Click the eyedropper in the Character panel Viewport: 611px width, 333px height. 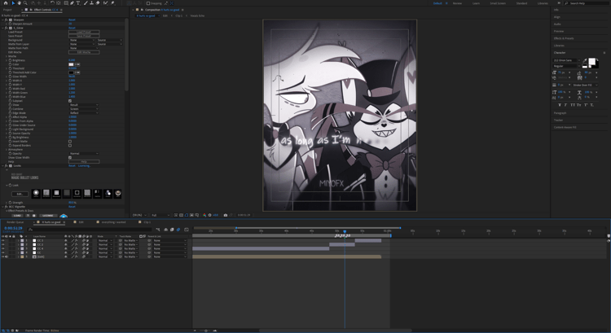(x=585, y=60)
